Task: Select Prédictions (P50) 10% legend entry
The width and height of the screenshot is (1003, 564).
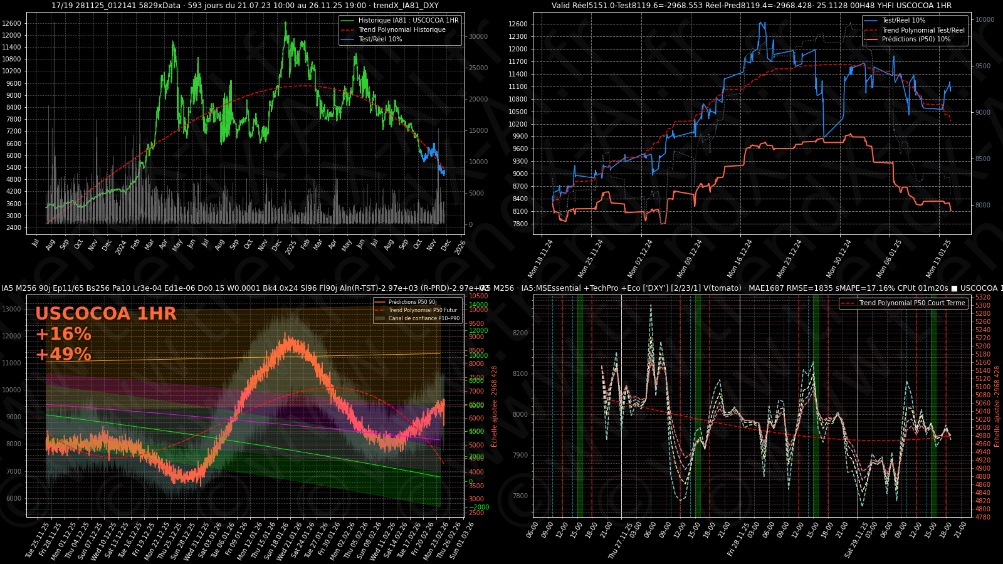Action: (x=915, y=39)
